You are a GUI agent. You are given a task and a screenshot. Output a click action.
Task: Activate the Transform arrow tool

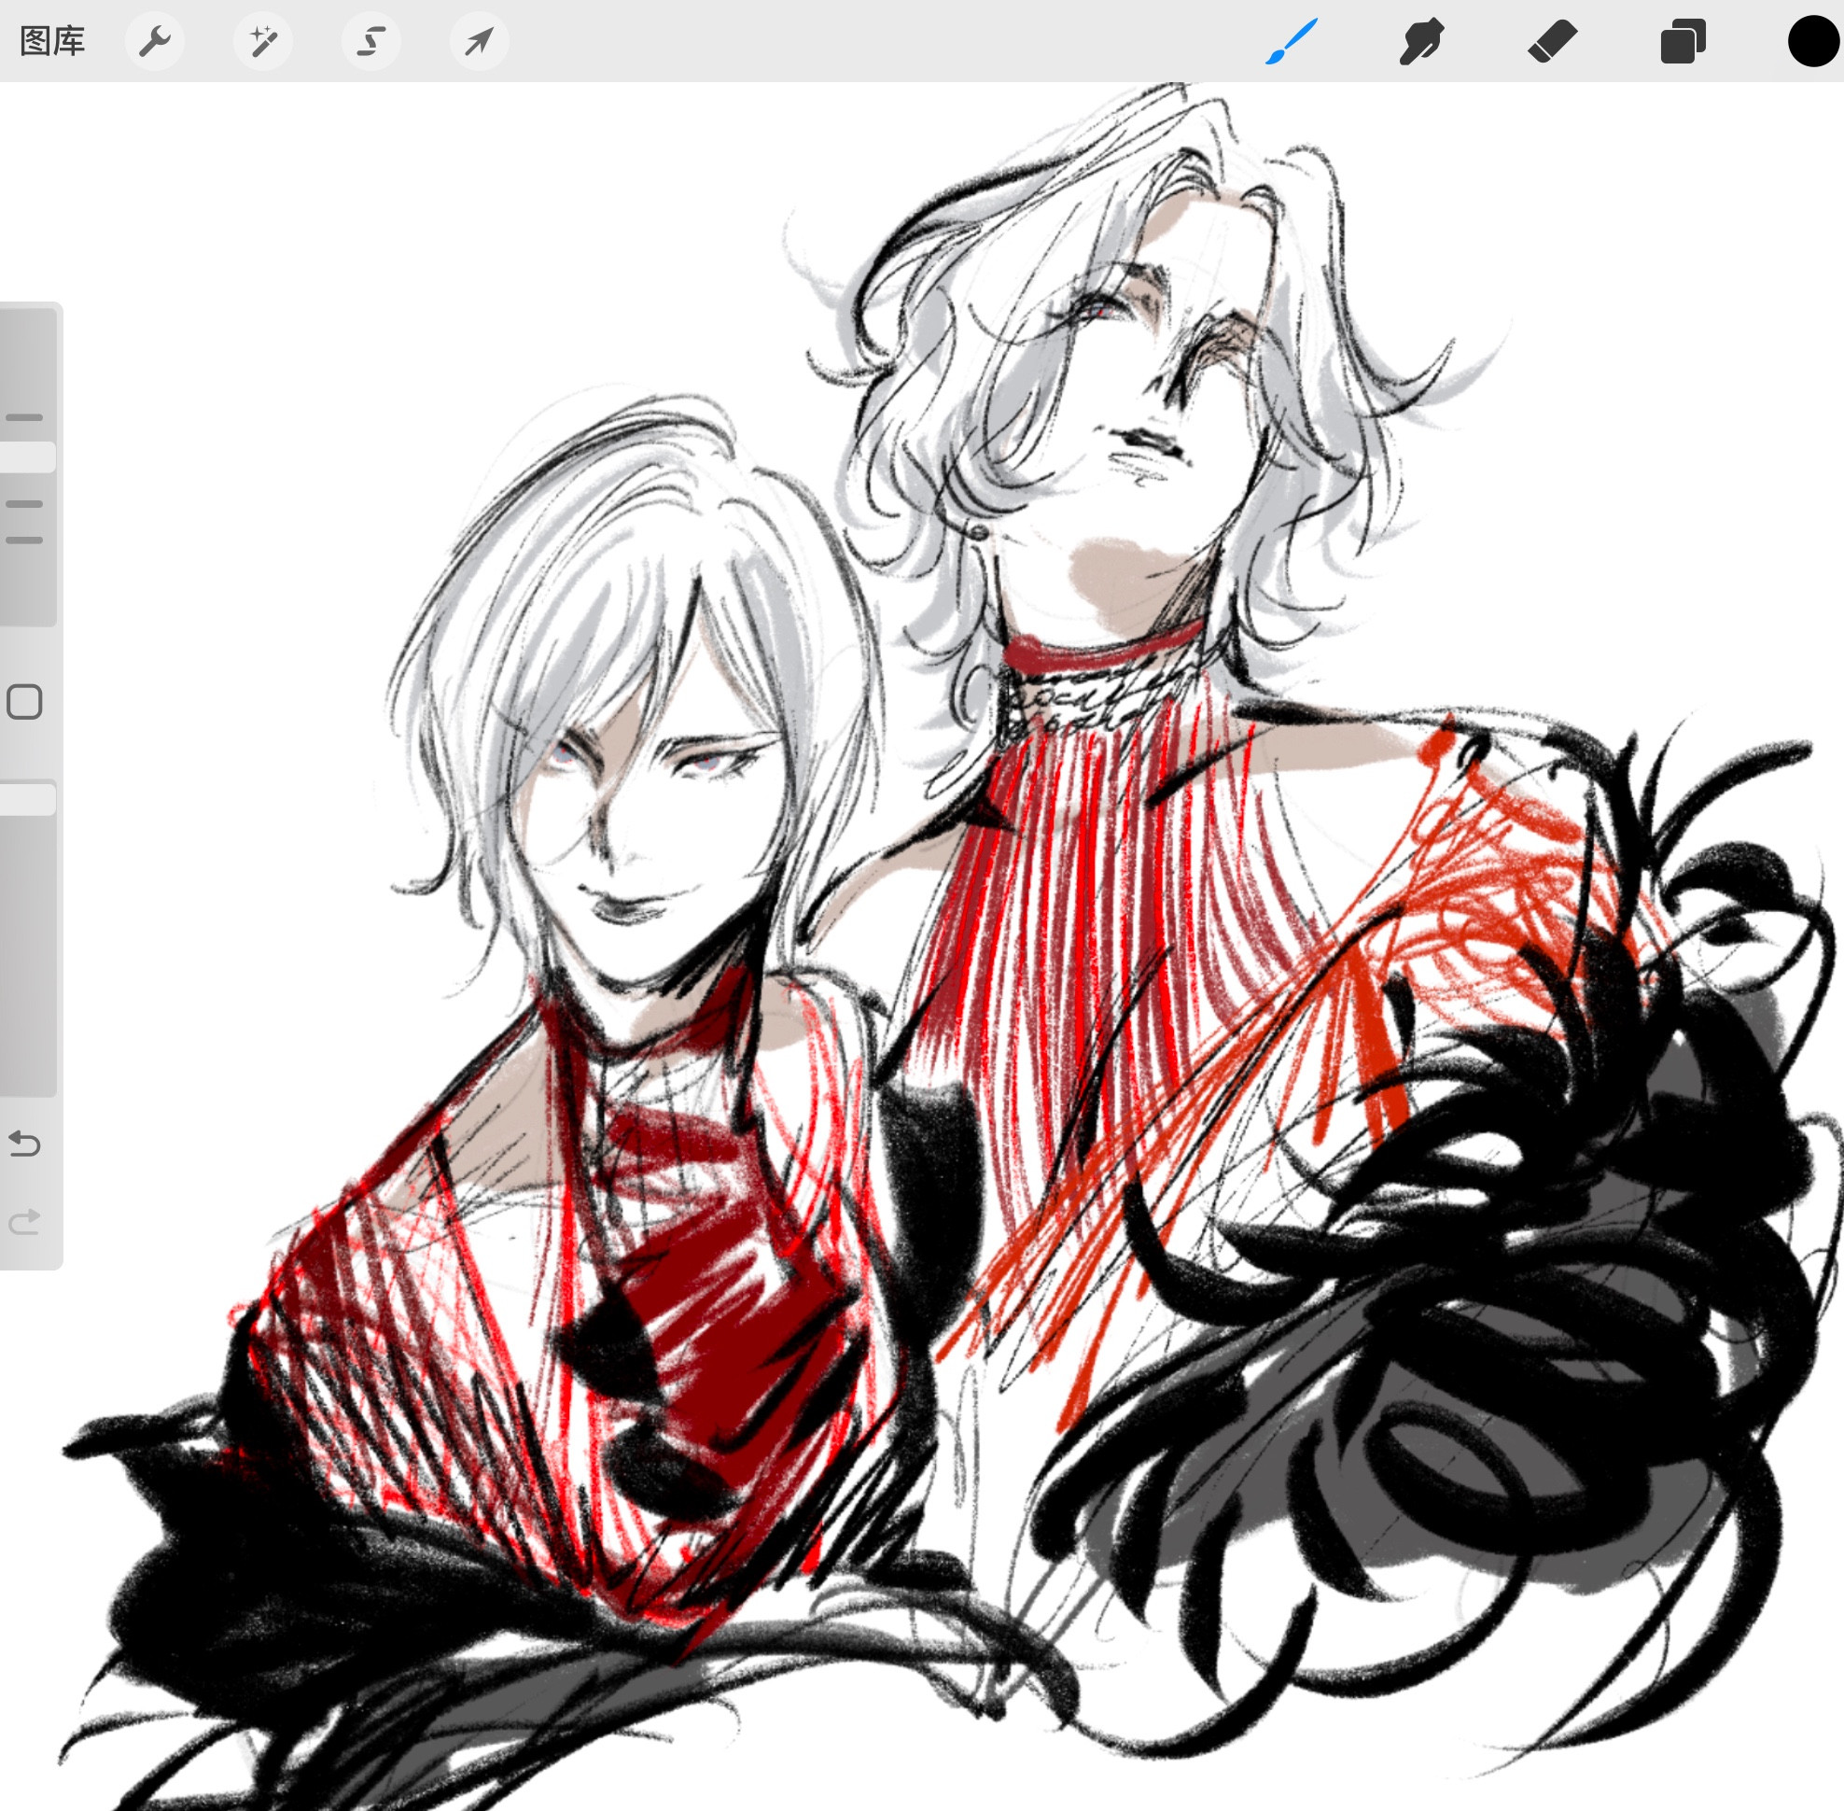click(479, 41)
